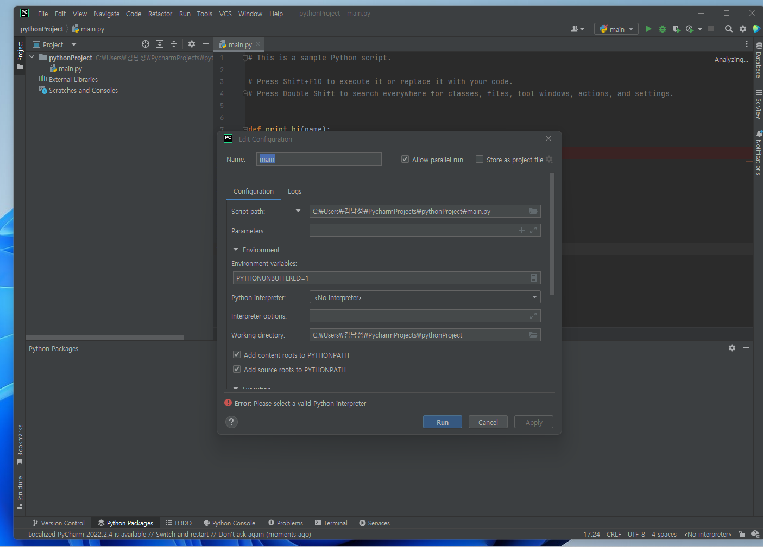763x547 pixels.
Task: Open IDE settings gear in top toolbar
Action: [x=743, y=29]
